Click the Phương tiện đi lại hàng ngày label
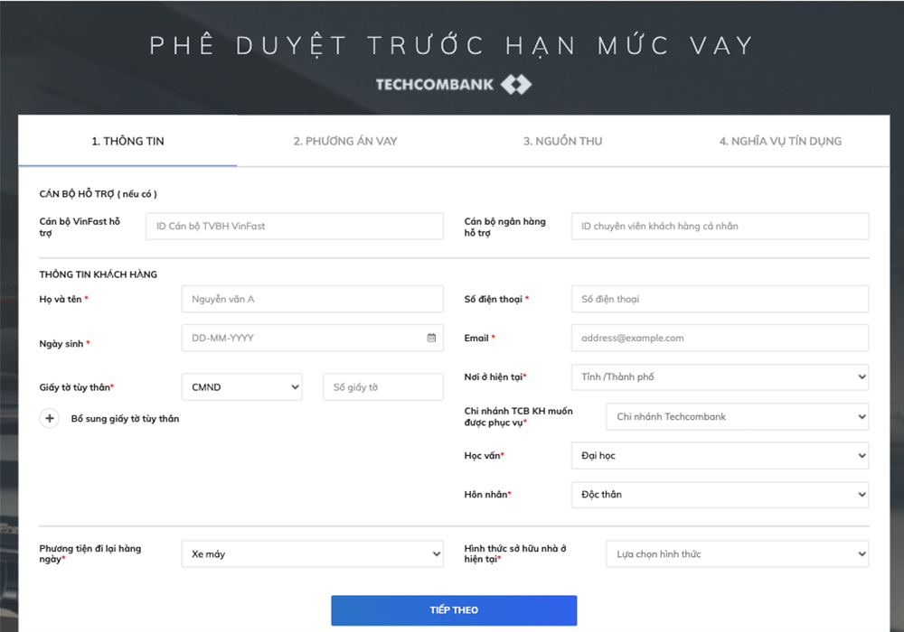 (89, 553)
